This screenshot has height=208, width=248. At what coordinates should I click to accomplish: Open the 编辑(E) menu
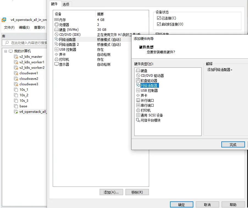[x=24, y=28]
